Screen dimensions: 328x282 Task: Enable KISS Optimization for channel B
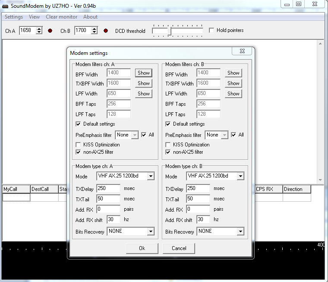(168, 145)
